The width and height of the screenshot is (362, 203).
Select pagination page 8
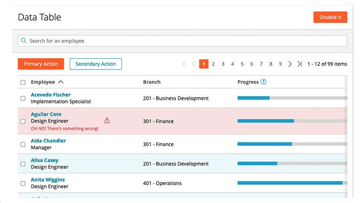tap(271, 64)
